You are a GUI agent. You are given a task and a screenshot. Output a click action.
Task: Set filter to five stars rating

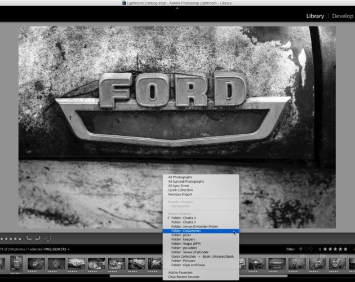click(x=345, y=249)
